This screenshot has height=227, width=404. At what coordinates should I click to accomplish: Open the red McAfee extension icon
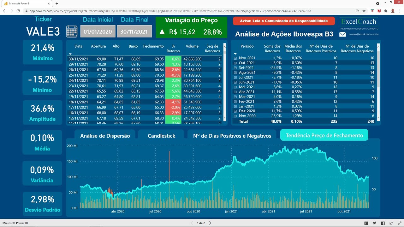(x=379, y=11)
